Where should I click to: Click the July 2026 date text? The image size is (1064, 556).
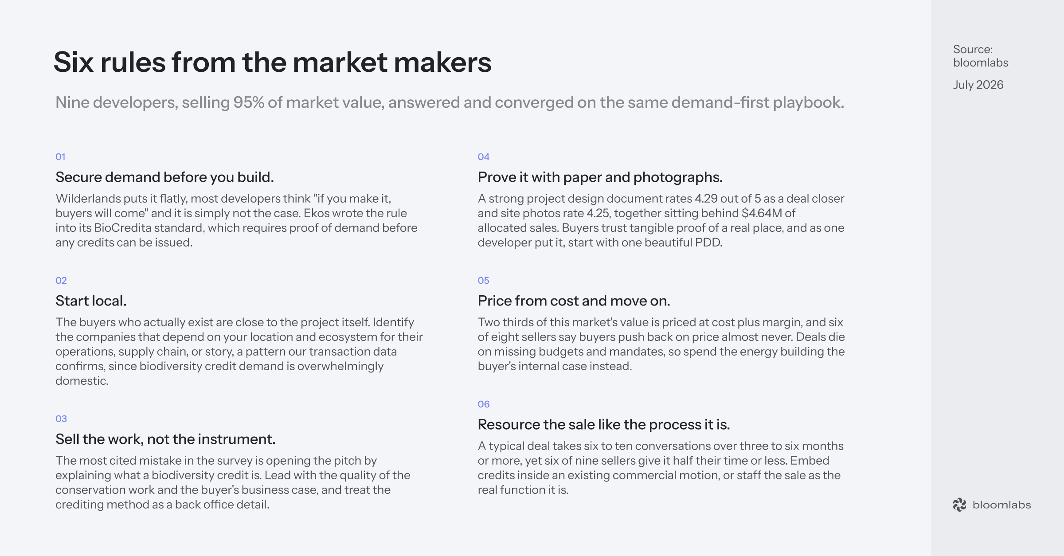pyautogui.click(x=978, y=85)
